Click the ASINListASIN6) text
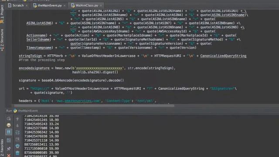The width and height of the screenshot is (279, 157). [x=40, y=23]
